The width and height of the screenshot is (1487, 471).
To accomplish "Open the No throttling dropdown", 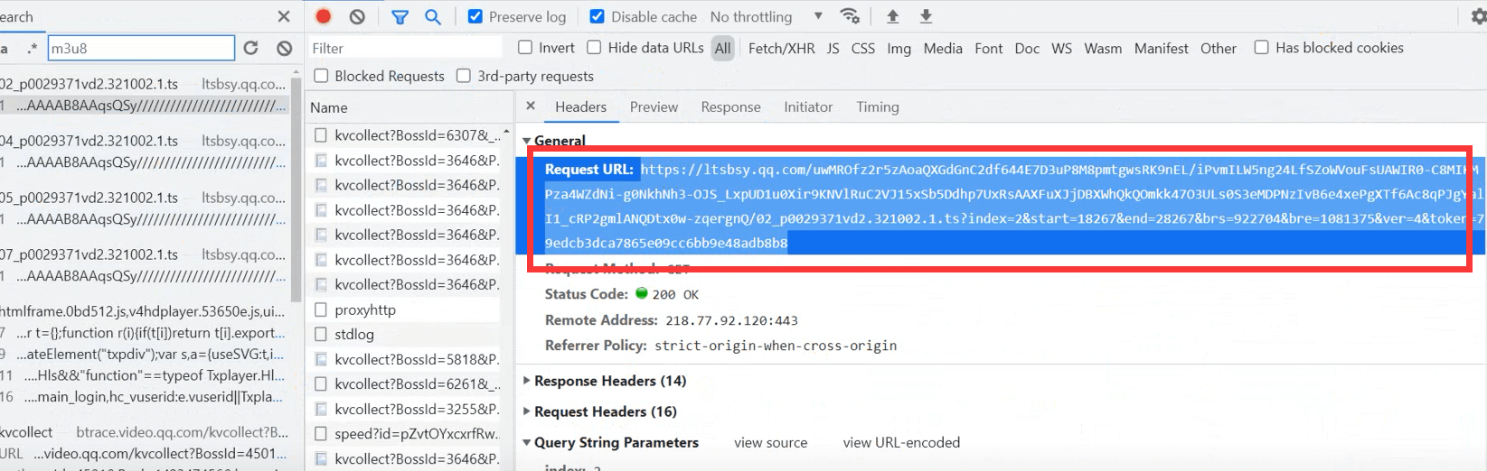I will 766,16.
